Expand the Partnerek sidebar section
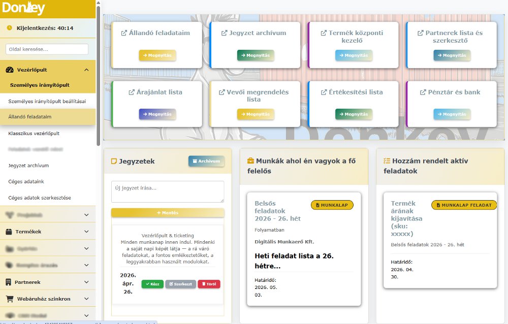This screenshot has height=324, width=508. 86,282
